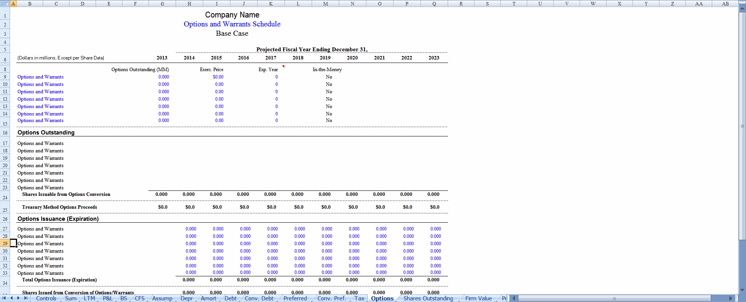Viewport: 746px width, 302px height.
Task: Select column header G
Action: click(x=162, y=3)
